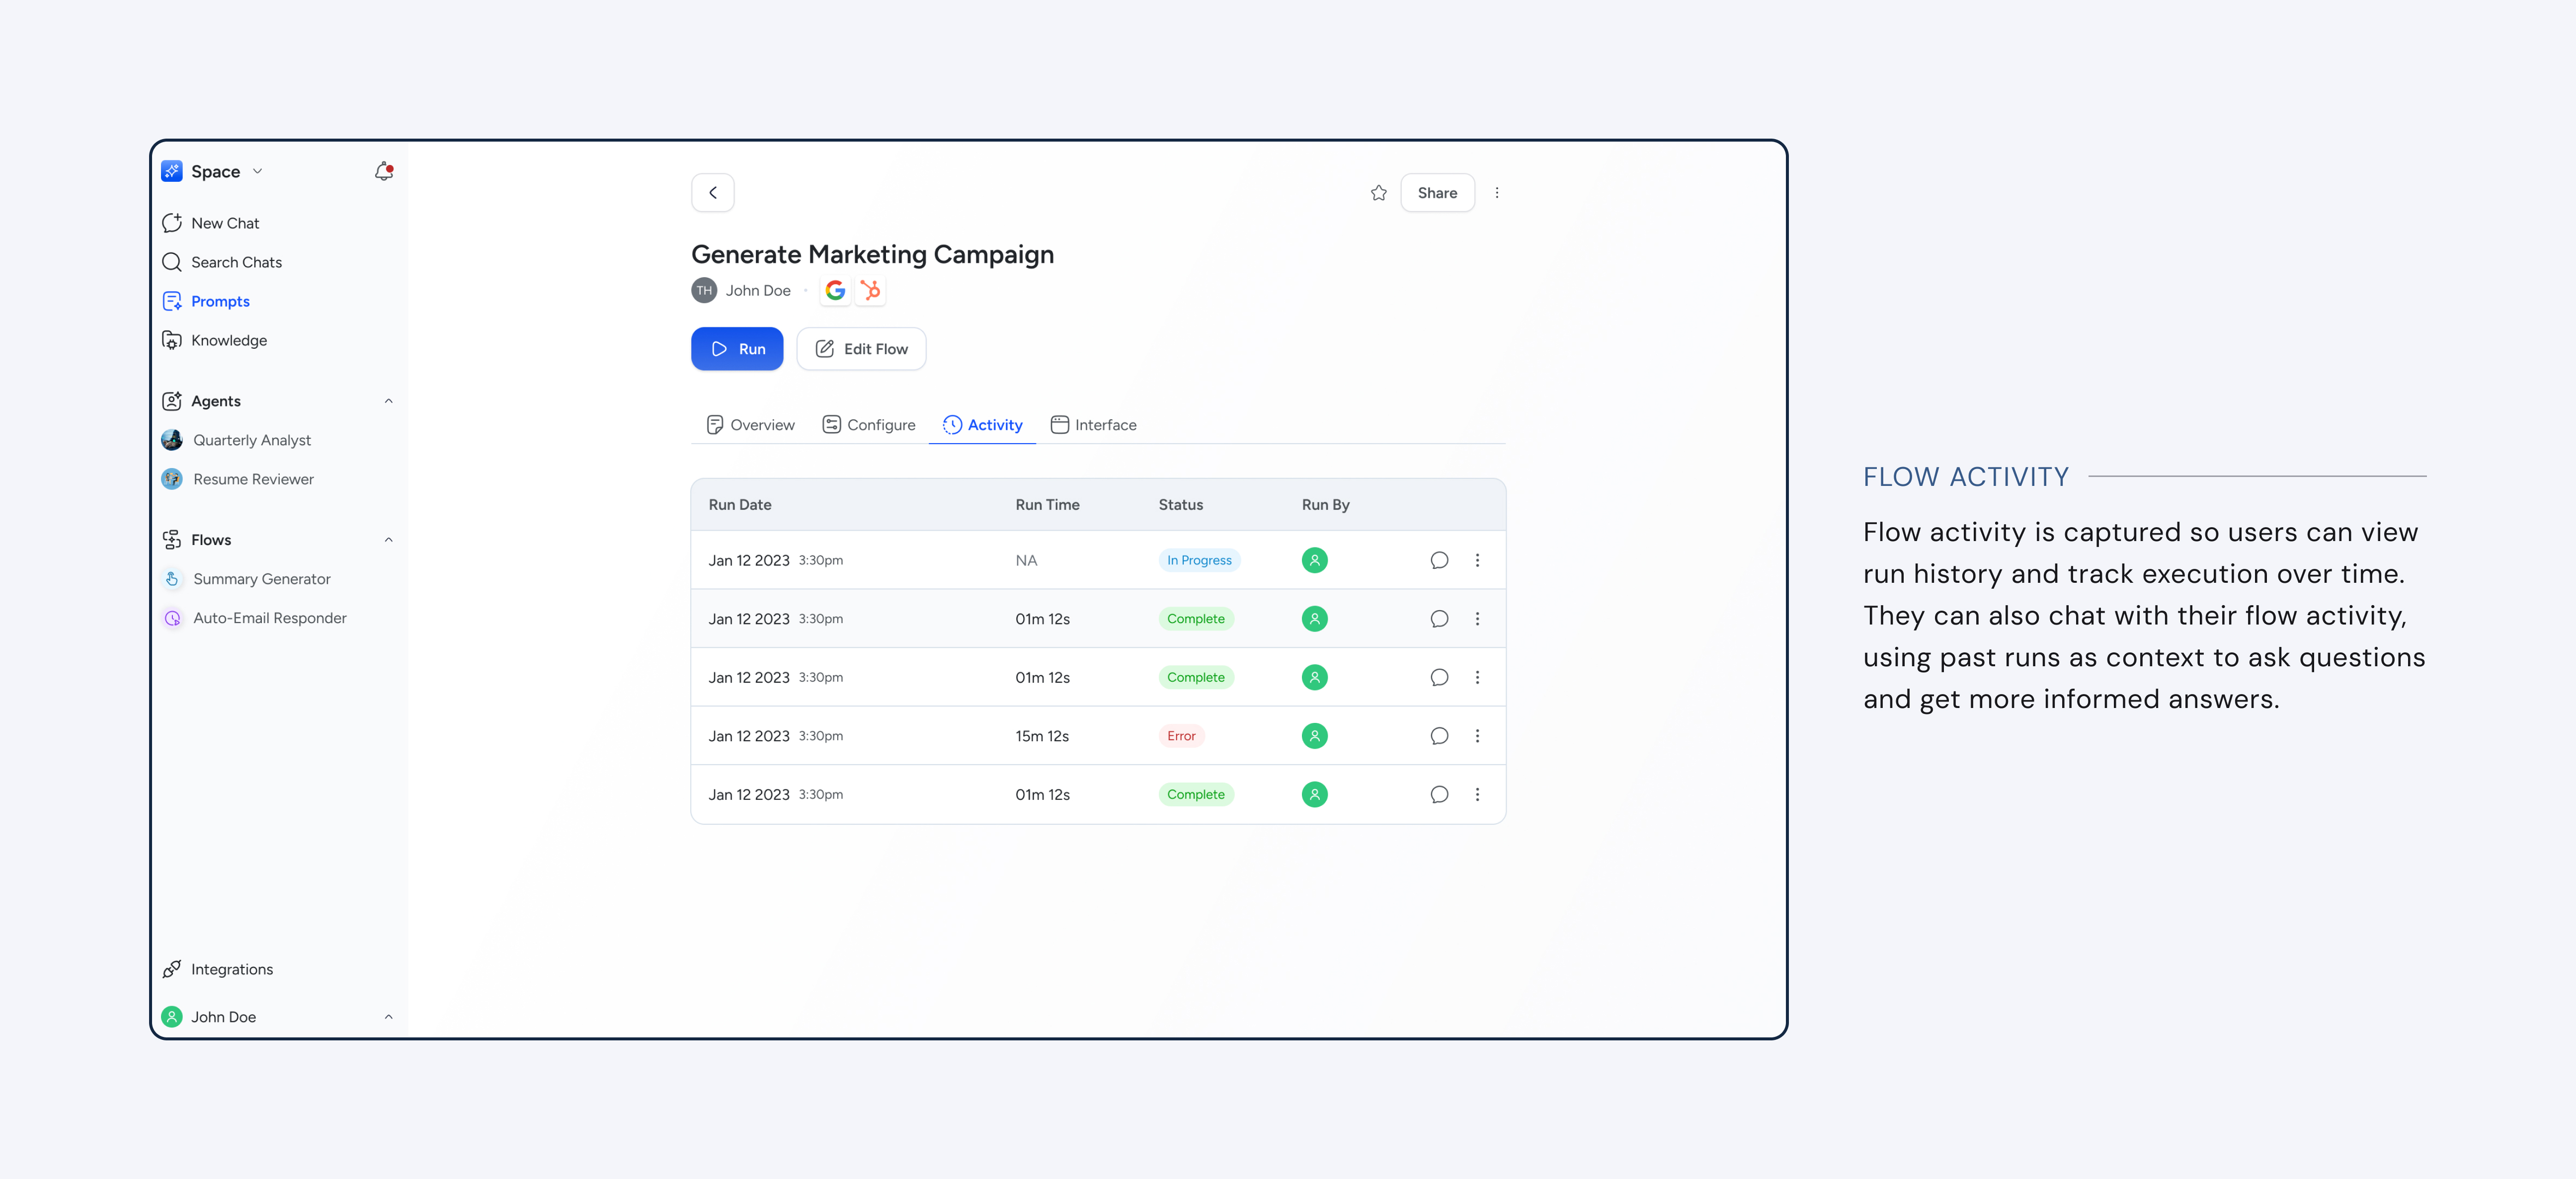Open the chat bubble on the Error run

point(1439,735)
